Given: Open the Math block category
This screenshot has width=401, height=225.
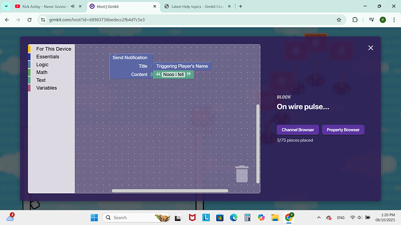Looking at the screenshot, I should click(x=42, y=72).
